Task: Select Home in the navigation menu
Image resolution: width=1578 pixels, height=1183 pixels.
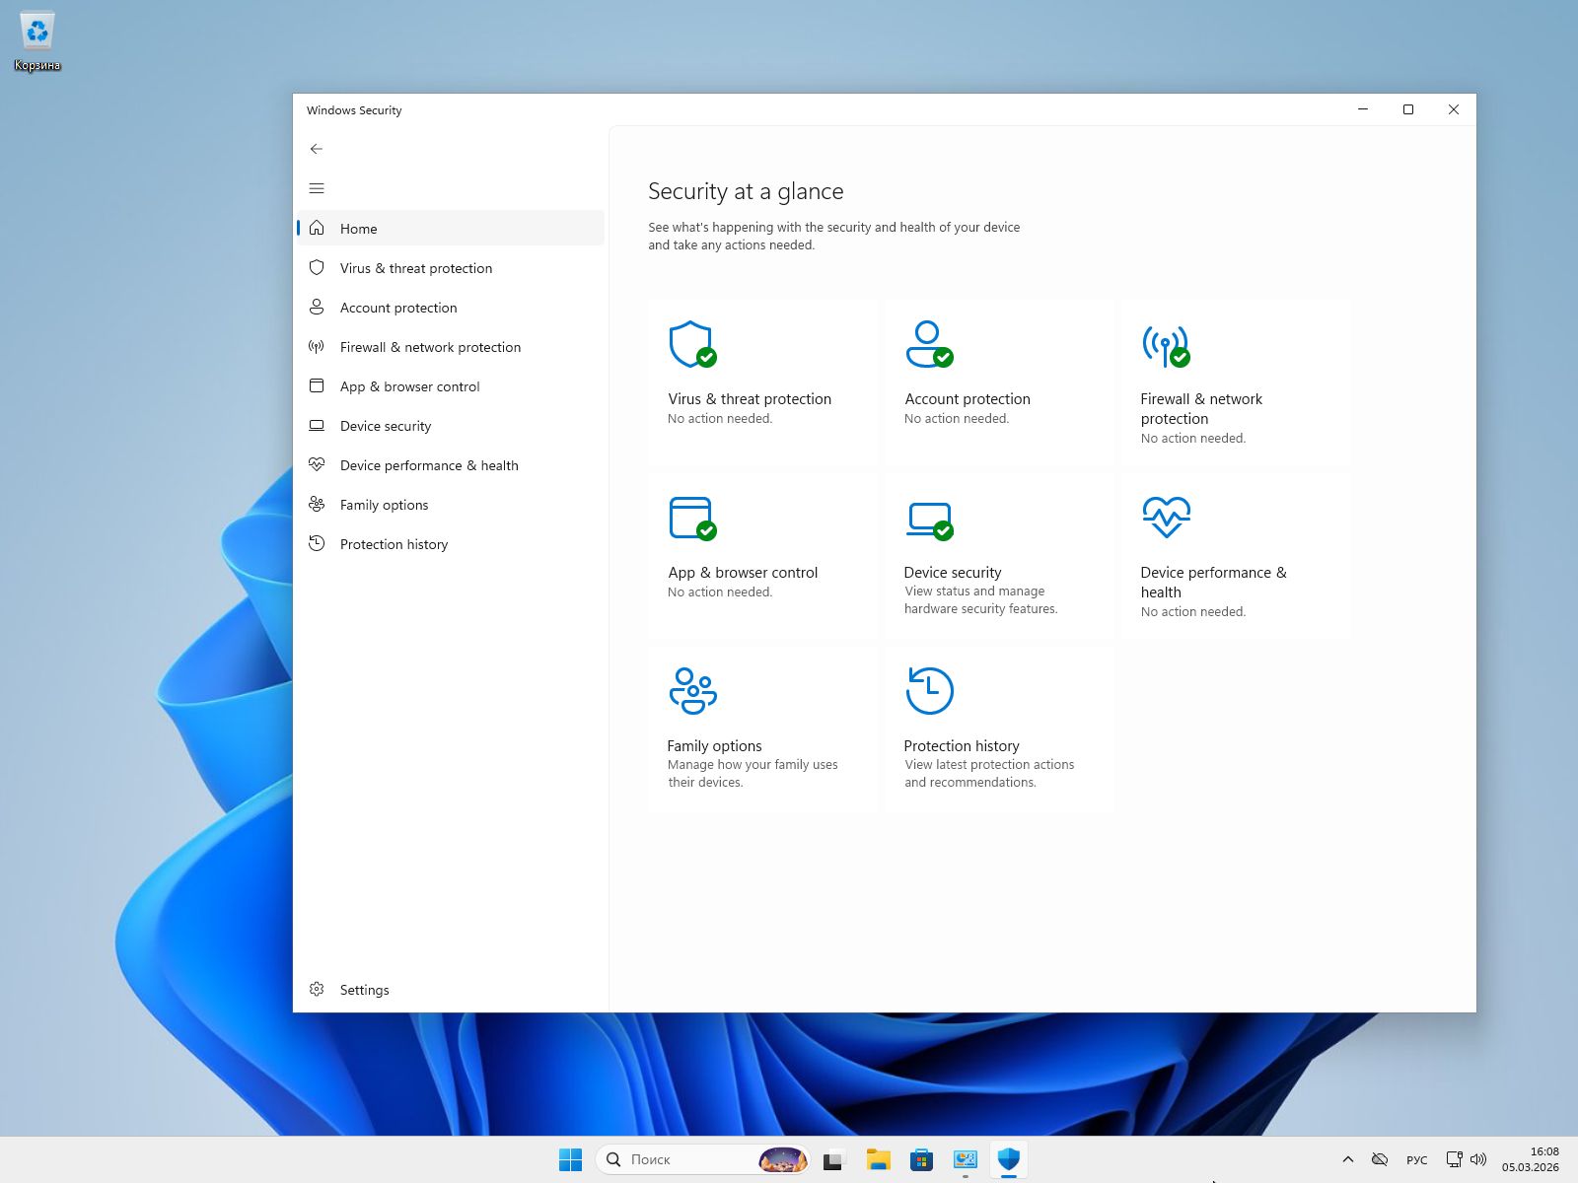Action: point(358,228)
